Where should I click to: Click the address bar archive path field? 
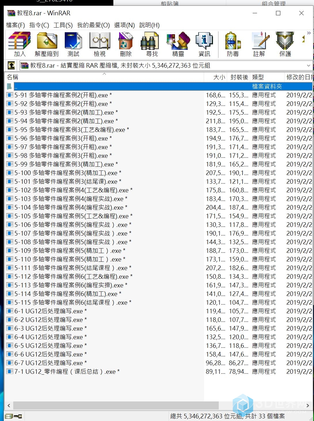[x=163, y=66]
